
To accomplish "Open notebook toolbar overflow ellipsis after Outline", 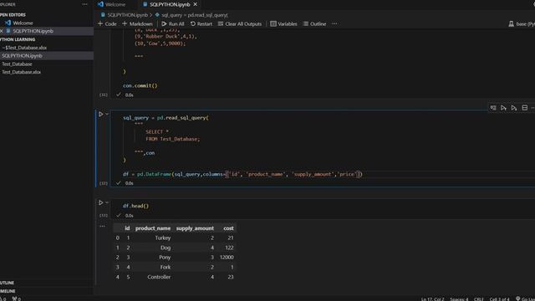I will 334,24.
